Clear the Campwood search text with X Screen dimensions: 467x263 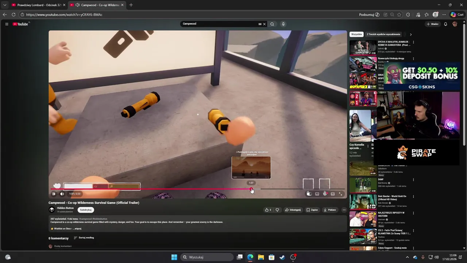(265, 24)
